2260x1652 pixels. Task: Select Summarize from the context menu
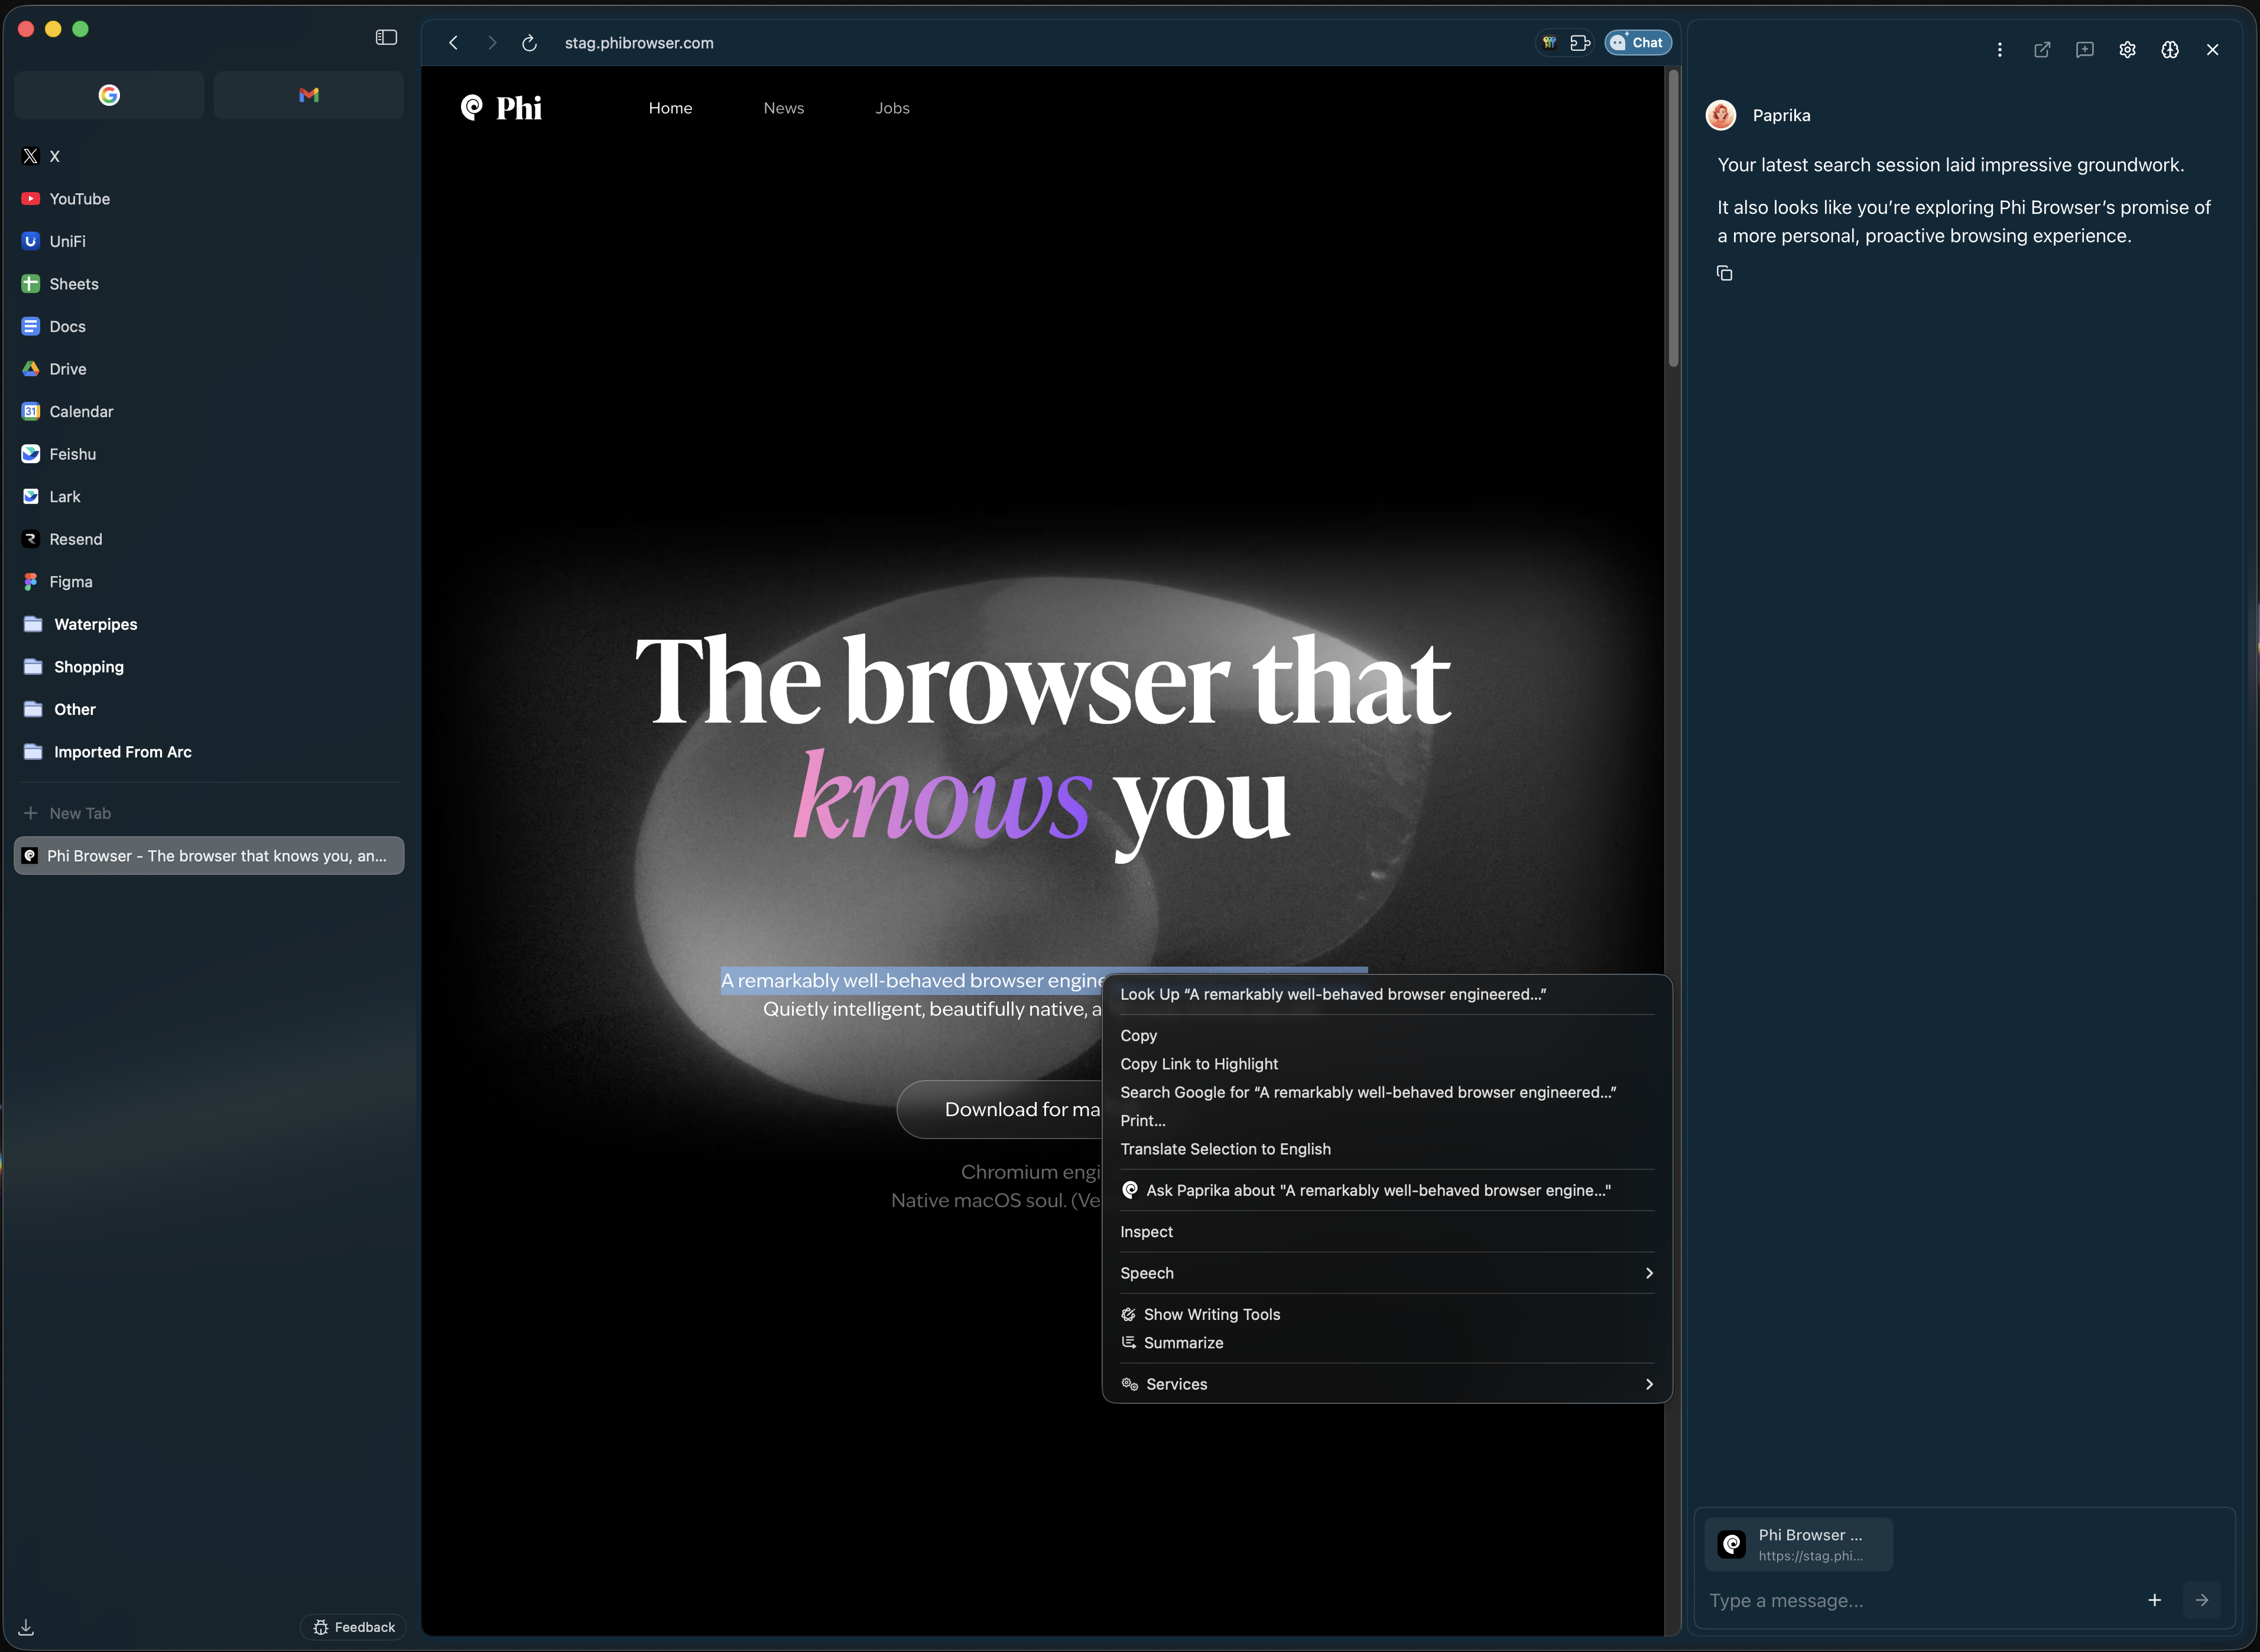click(1184, 1342)
